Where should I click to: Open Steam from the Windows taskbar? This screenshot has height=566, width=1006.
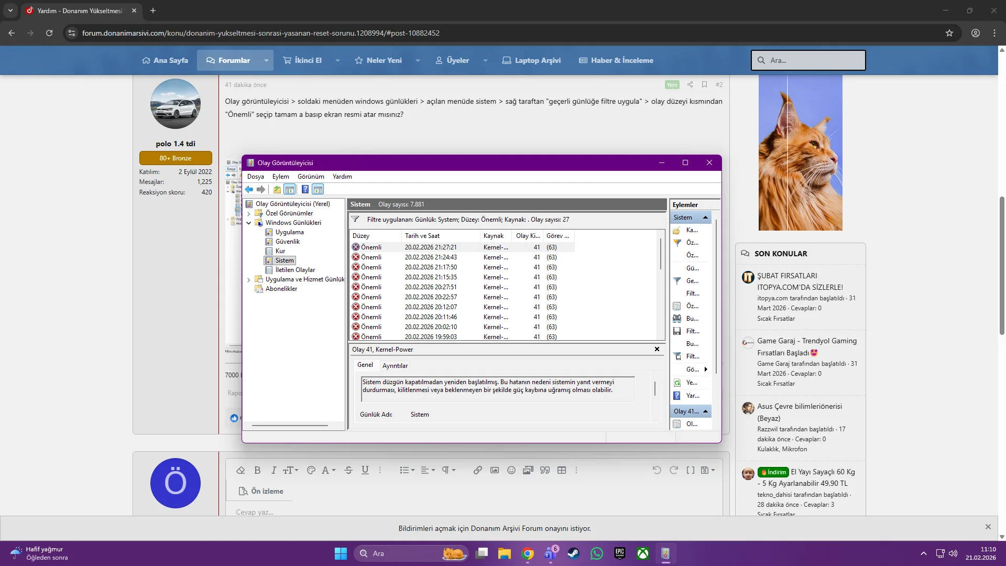tap(574, 553)
